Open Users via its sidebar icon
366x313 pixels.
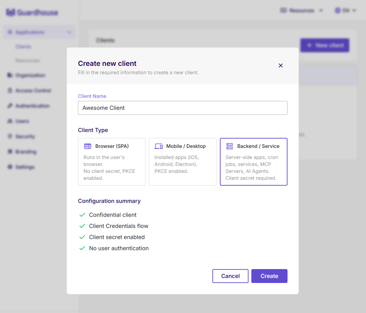point(10,121)
